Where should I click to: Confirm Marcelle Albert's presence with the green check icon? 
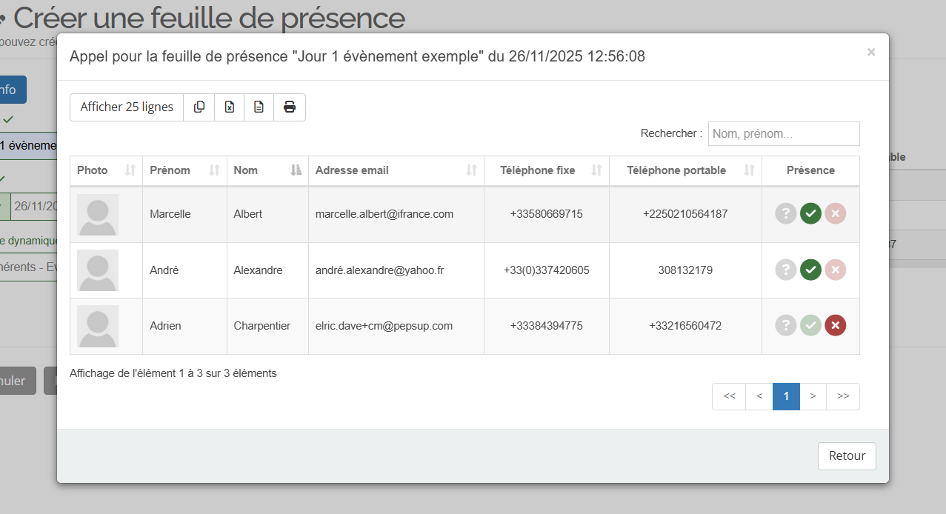click(810, 213)
